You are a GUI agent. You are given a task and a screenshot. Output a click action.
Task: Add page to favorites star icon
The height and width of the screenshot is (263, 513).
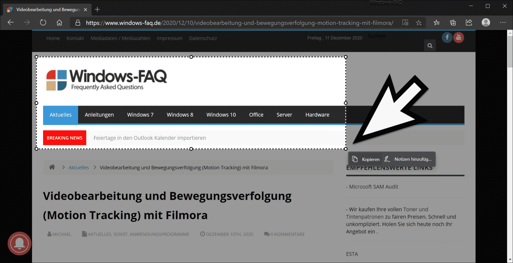click(419, 23)
